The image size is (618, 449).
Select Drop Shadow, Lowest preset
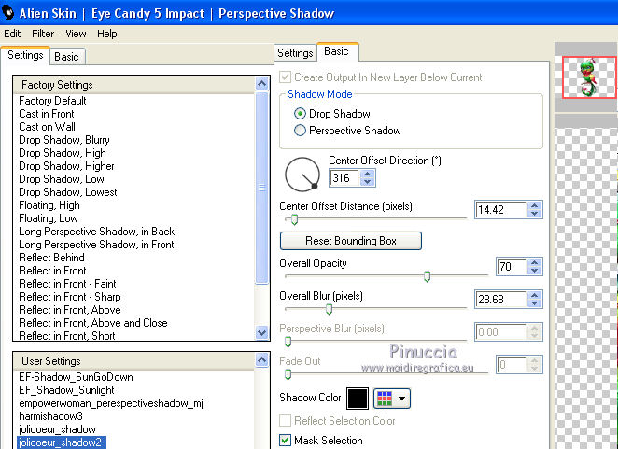68,192
